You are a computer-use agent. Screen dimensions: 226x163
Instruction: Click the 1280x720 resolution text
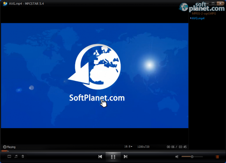(x=143, y=147)
